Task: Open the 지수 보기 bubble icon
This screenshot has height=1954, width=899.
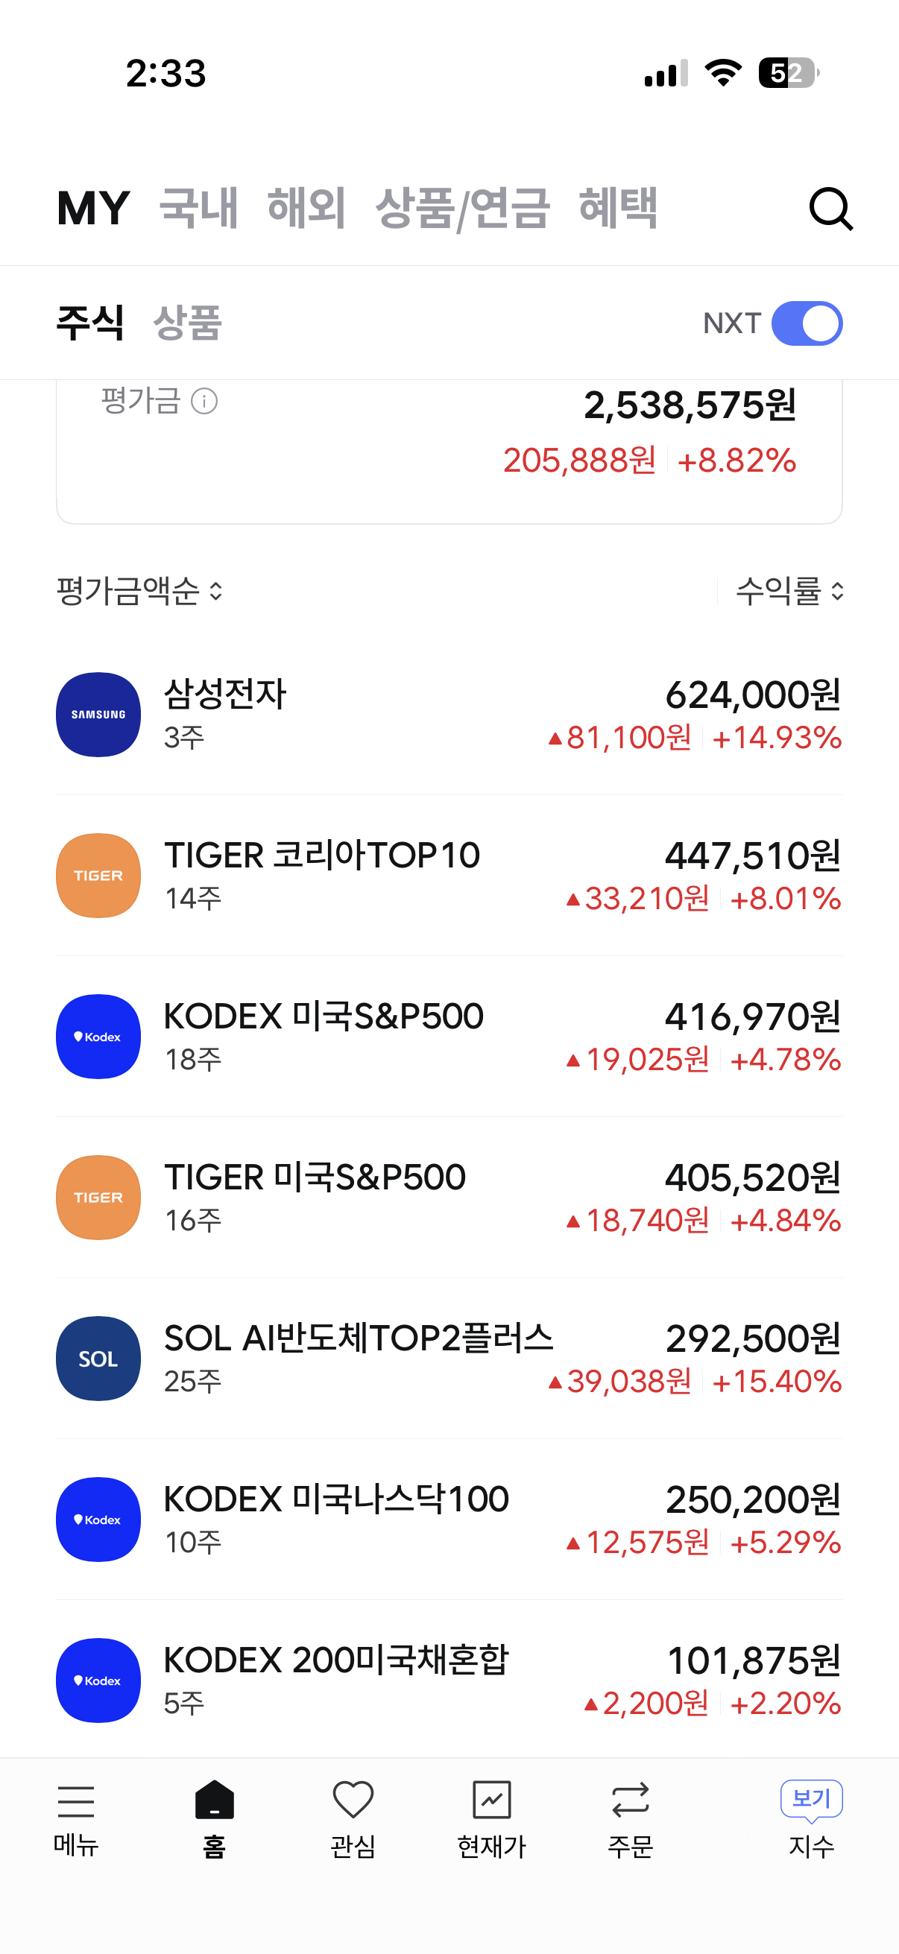Action: [811, 1799]
